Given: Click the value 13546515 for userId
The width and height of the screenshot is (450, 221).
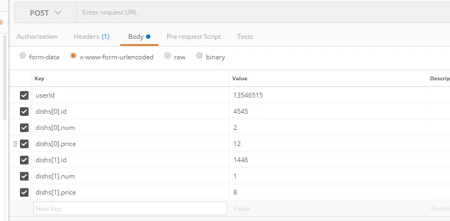Looking at the screenshot, I should pyautogui.click(x=248, y=95).
